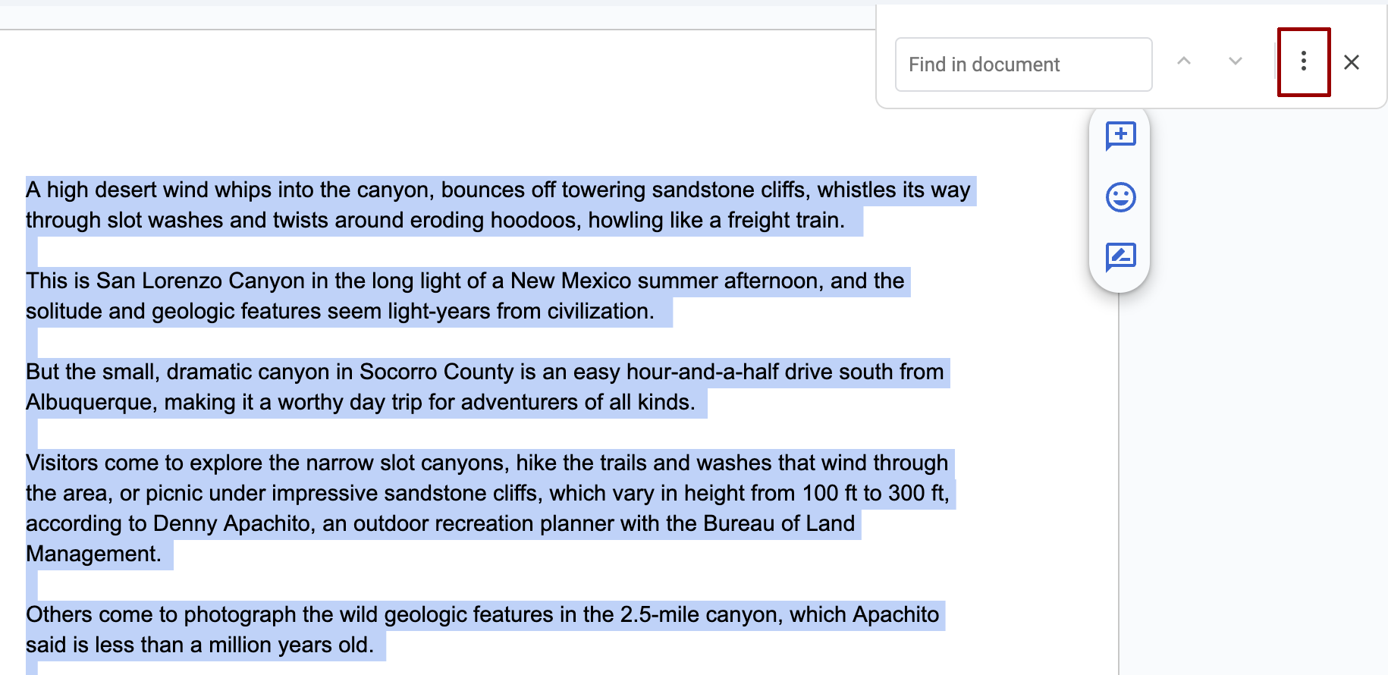Place cursor on the word "Management."
This screenshot has width=1388, height=675.
click(x=93, y=554)
